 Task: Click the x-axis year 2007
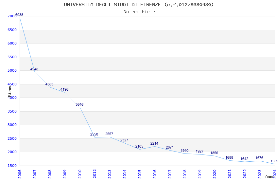[35, 174]
